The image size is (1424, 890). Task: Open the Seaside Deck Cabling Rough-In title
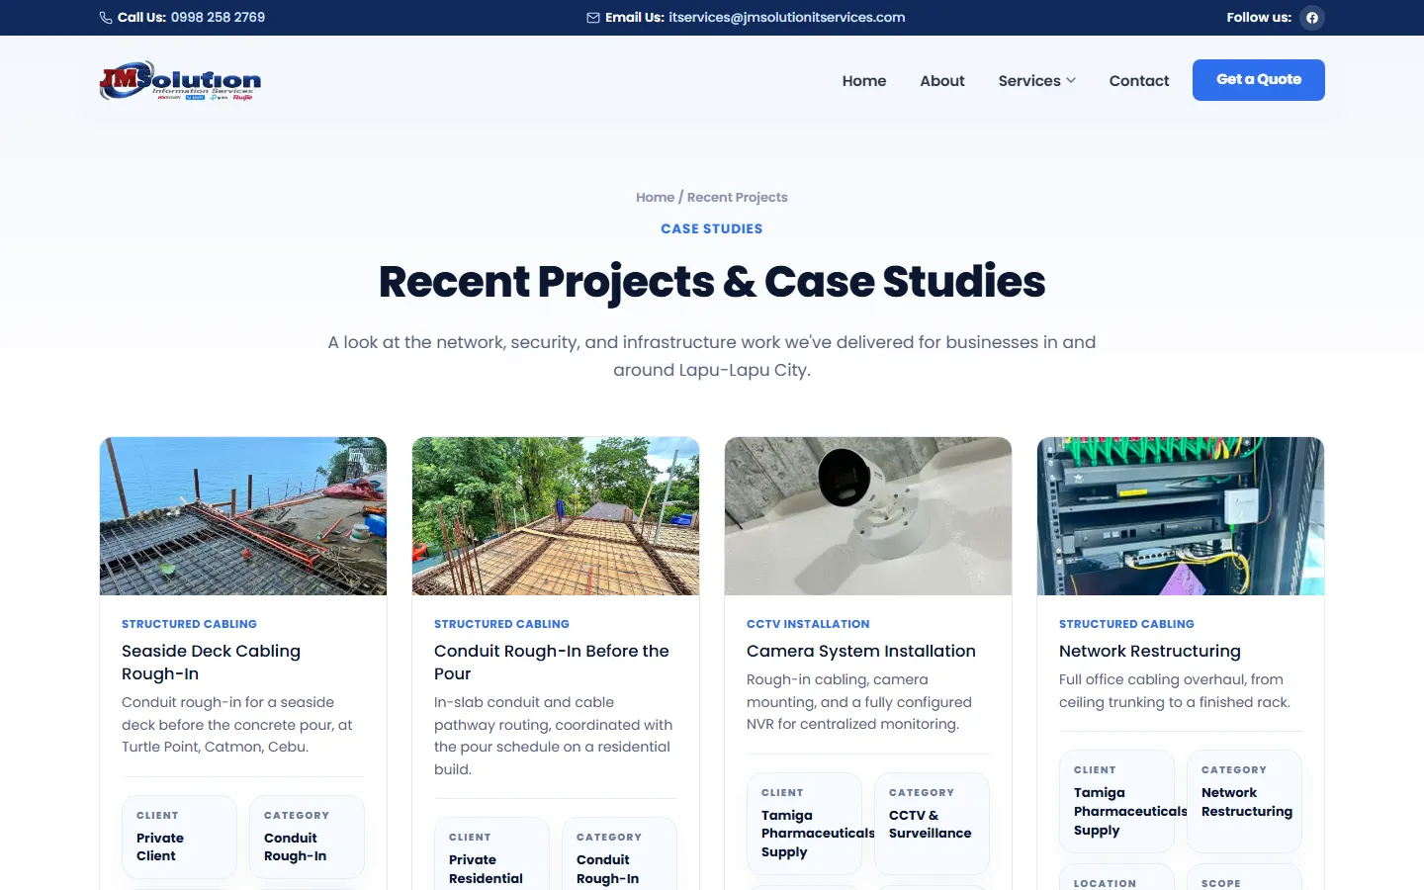pos(211,663)
